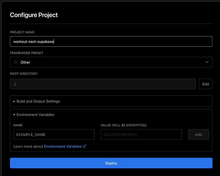The height and width of the screenshot is (176, 220).
Task: Click the VALUE (WILL BE ENCRYPTED) label
Action: [123, 125]
